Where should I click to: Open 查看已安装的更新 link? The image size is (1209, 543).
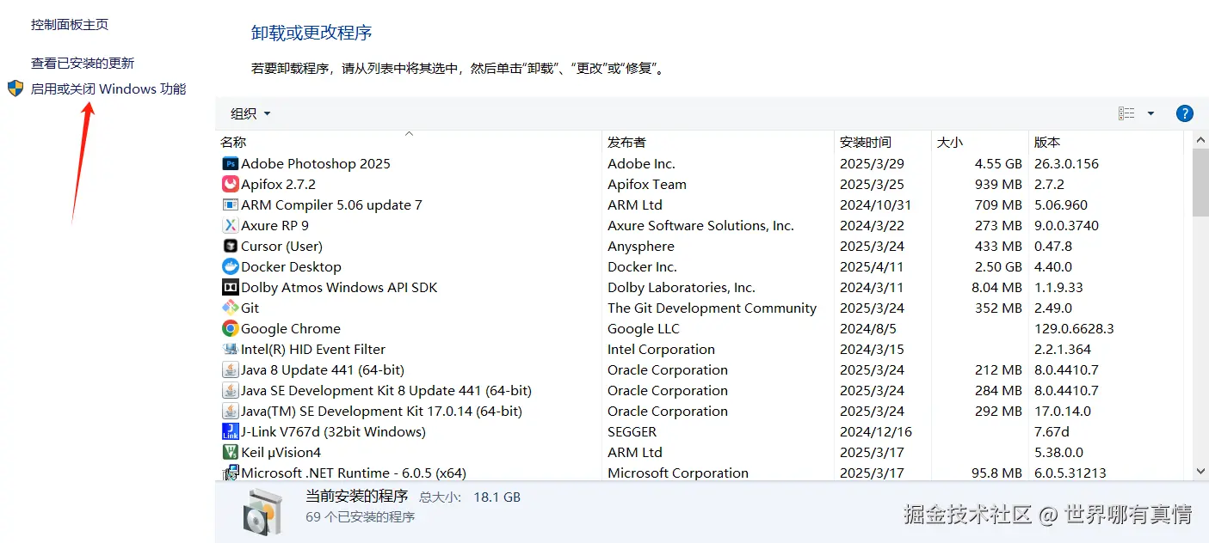(83, 64)
